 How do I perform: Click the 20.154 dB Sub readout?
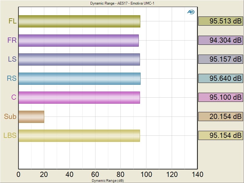pos(221,117)
